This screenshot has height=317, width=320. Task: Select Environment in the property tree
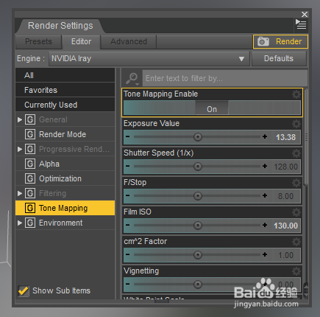pos(65,223)
